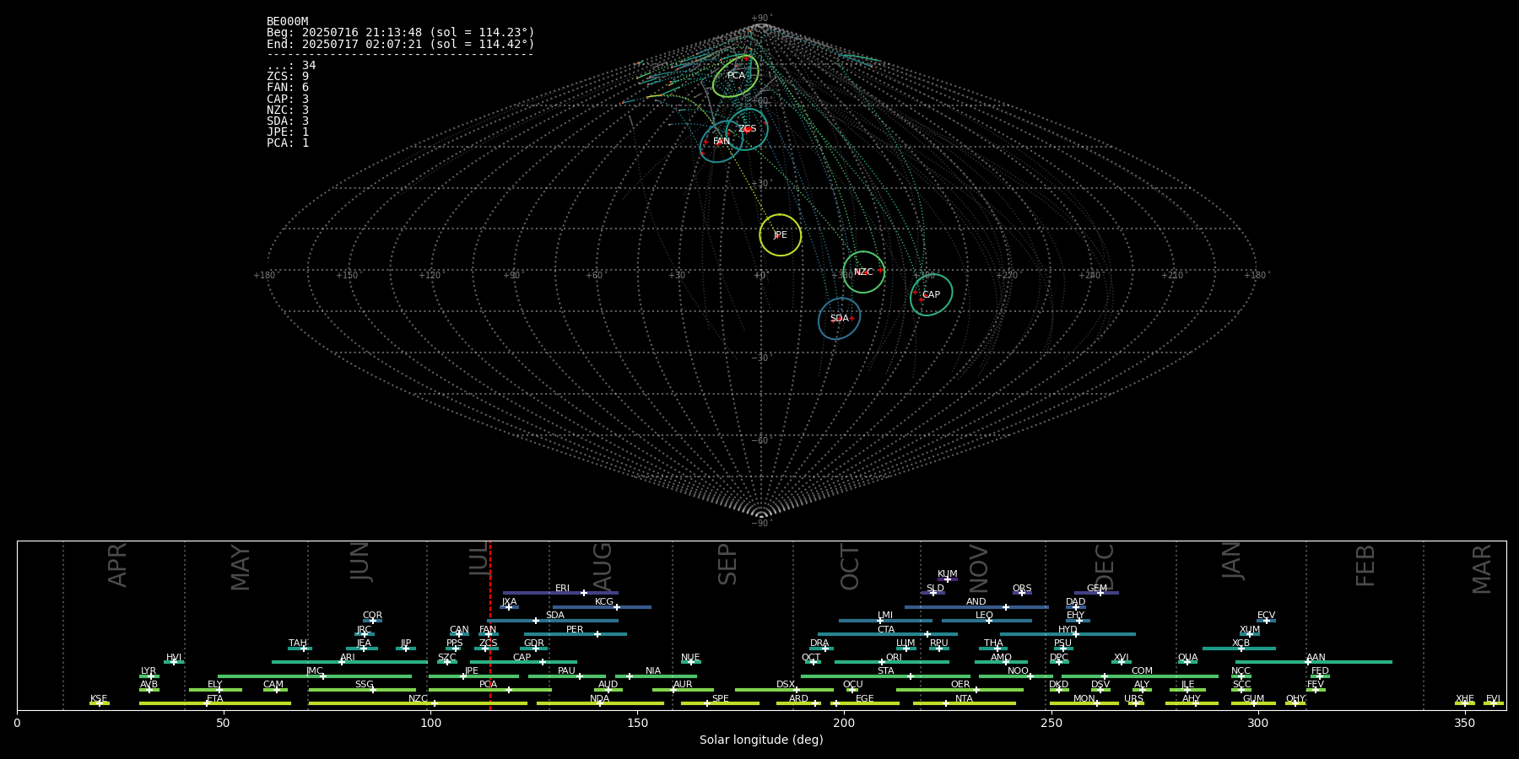Click the AUG month label in timeline
This screenshot has height=759, width=1519.
[x=602, y=566]
